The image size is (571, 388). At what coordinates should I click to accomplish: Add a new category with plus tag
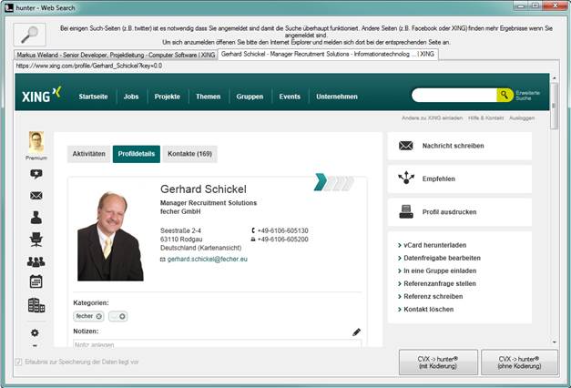point(122,316)
